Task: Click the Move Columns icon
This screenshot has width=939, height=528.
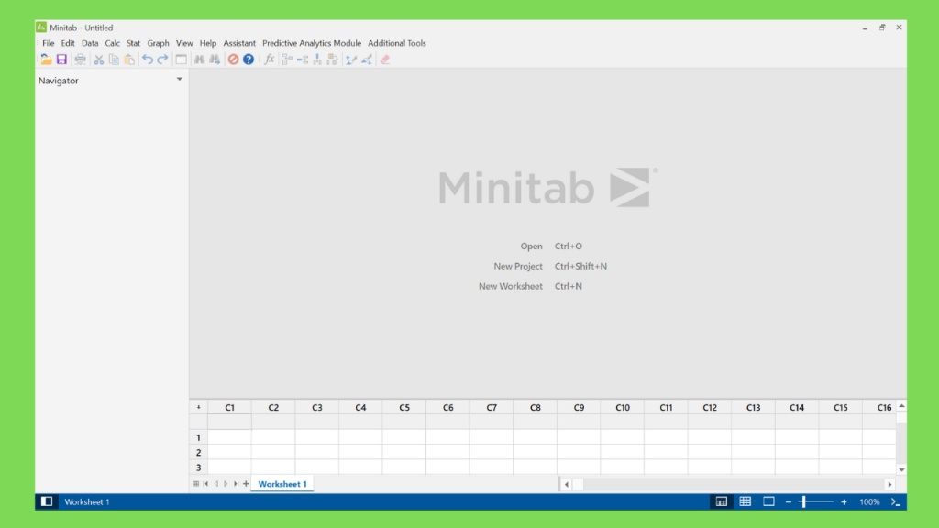Action: click(x=332, y=60)
